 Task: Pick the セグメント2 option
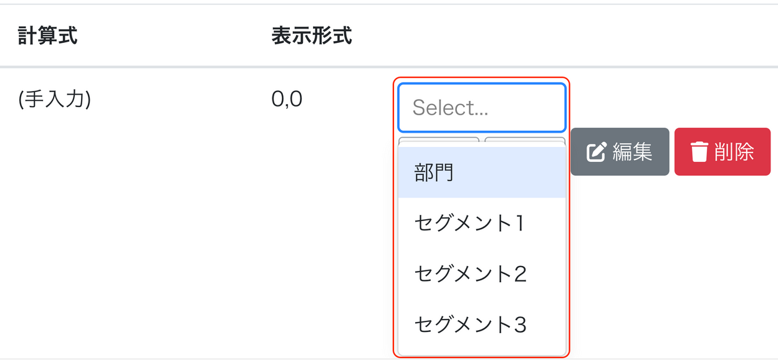click(x=482, y=273)
